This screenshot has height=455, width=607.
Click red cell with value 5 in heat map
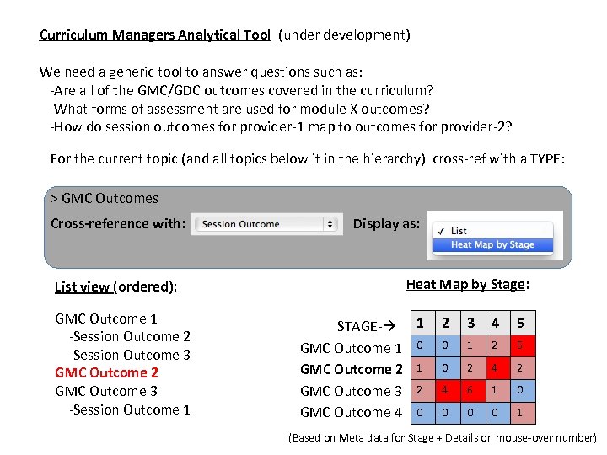point(520,345)
